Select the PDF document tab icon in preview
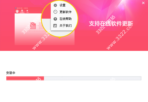 click(x=22, y=11)
